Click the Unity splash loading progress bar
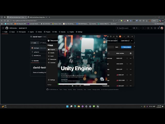The height and width of the screenshot is (124, 165). coord(82,84)
